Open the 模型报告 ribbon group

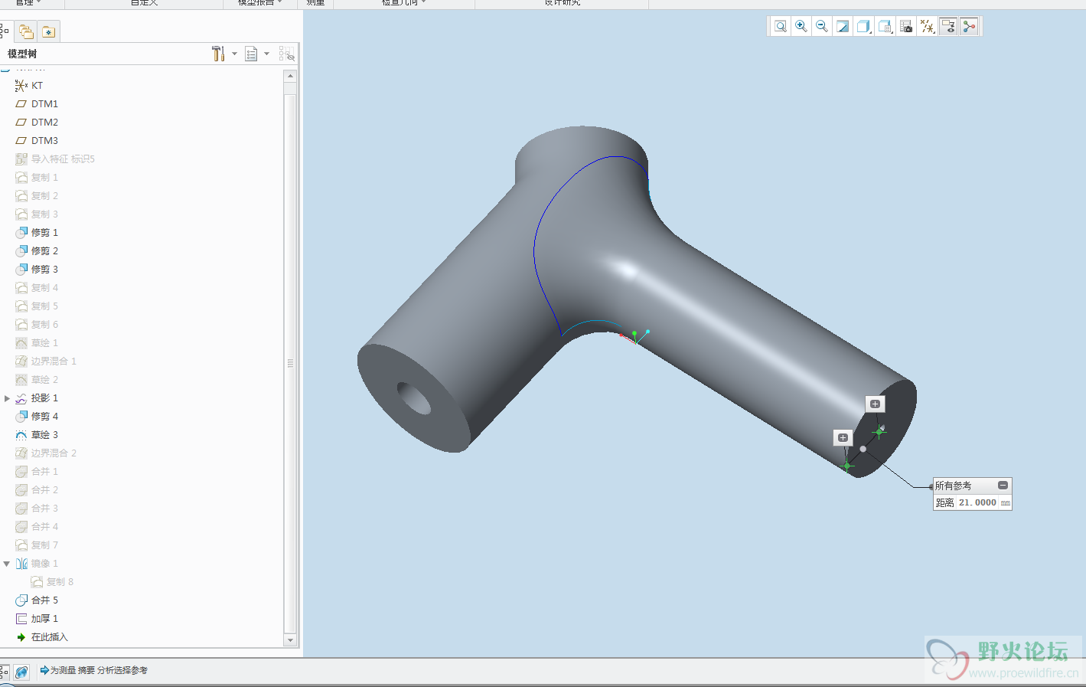coord(260,3)
